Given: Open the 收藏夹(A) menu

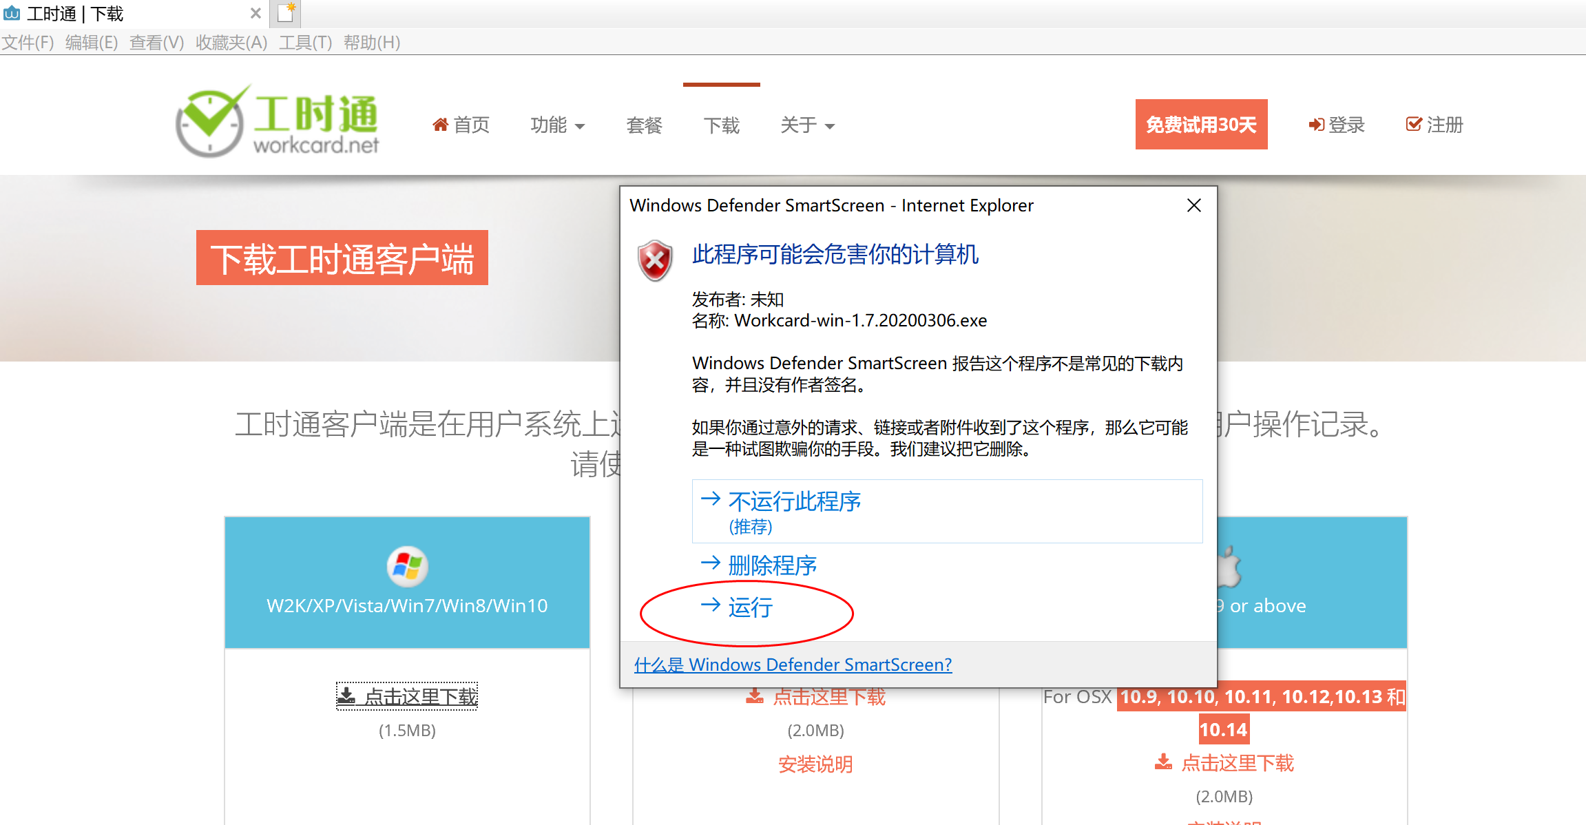Looking at the screenshot, I should [x=231, y=43].
